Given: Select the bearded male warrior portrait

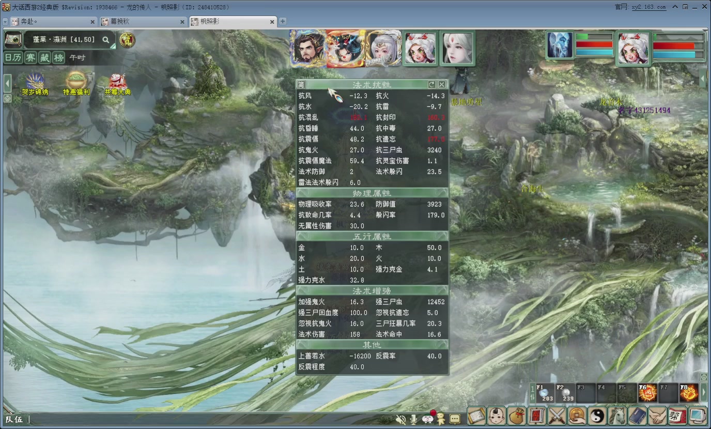Looking at the screenshot, I should coord(308,48).
